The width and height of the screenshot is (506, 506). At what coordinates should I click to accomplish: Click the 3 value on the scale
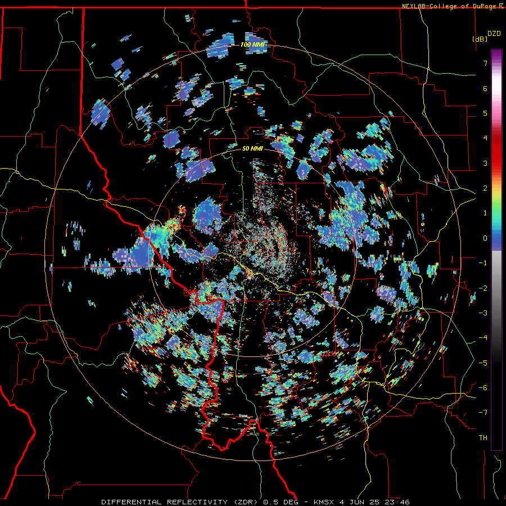[x=485, y=163]
